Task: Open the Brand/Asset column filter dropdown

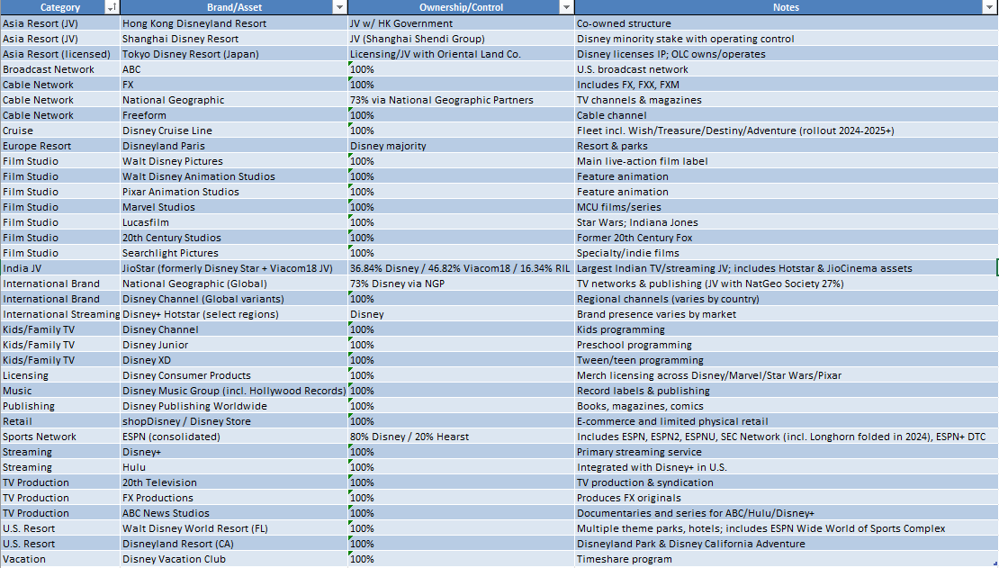Action: pos(339,7)
